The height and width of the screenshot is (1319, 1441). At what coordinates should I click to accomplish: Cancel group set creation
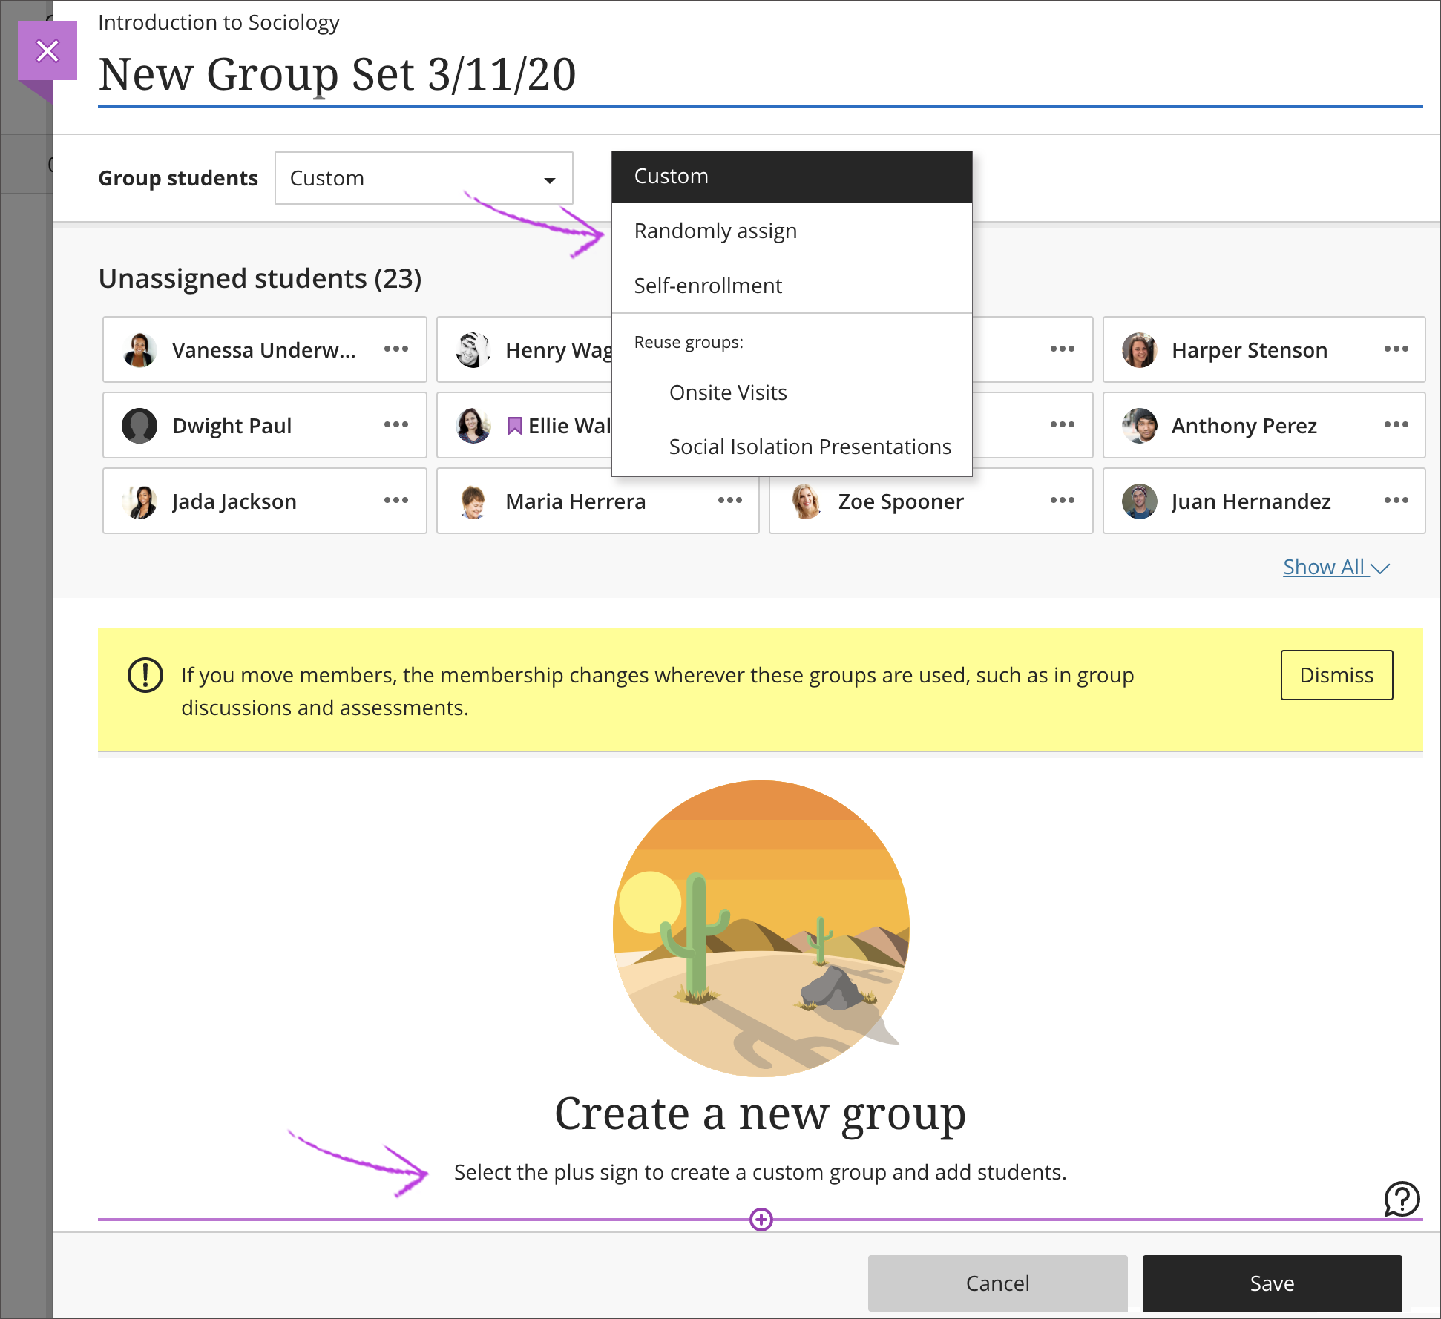[x=997, y=1283]
